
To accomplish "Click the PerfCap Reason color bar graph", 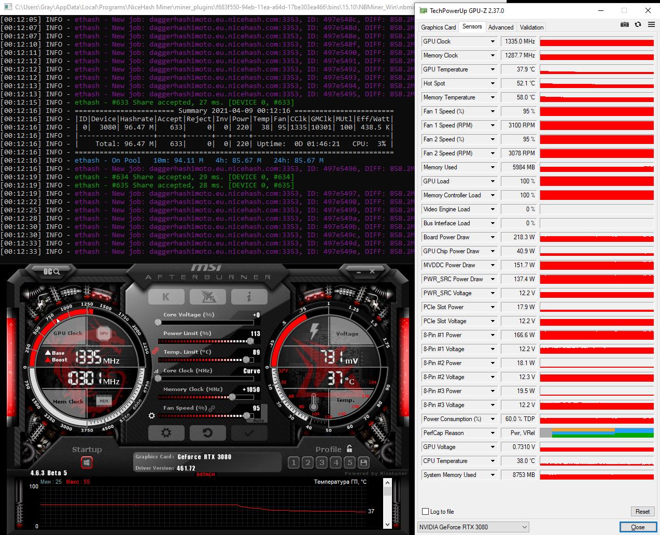I will [x=596, y=433].
